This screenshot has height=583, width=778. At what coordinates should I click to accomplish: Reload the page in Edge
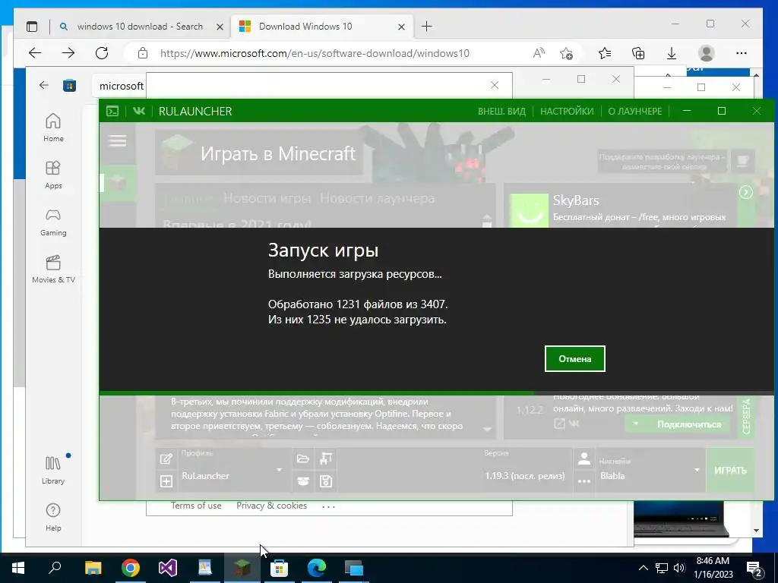[102, 53]
